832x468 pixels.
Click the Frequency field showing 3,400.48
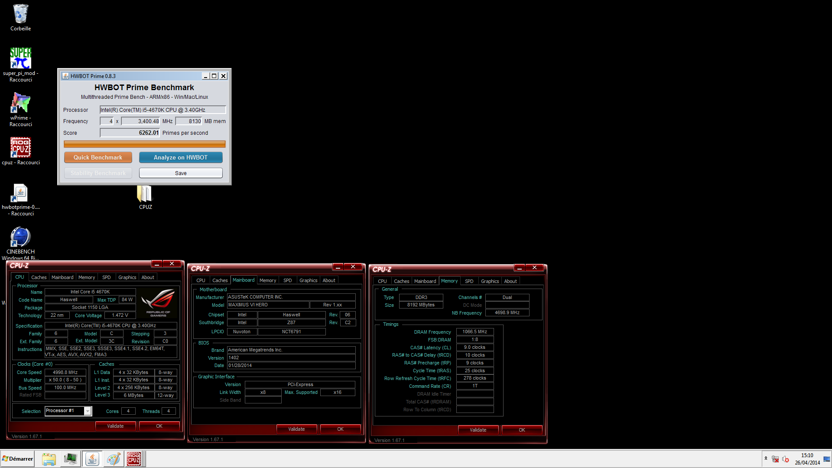[140, 121]
